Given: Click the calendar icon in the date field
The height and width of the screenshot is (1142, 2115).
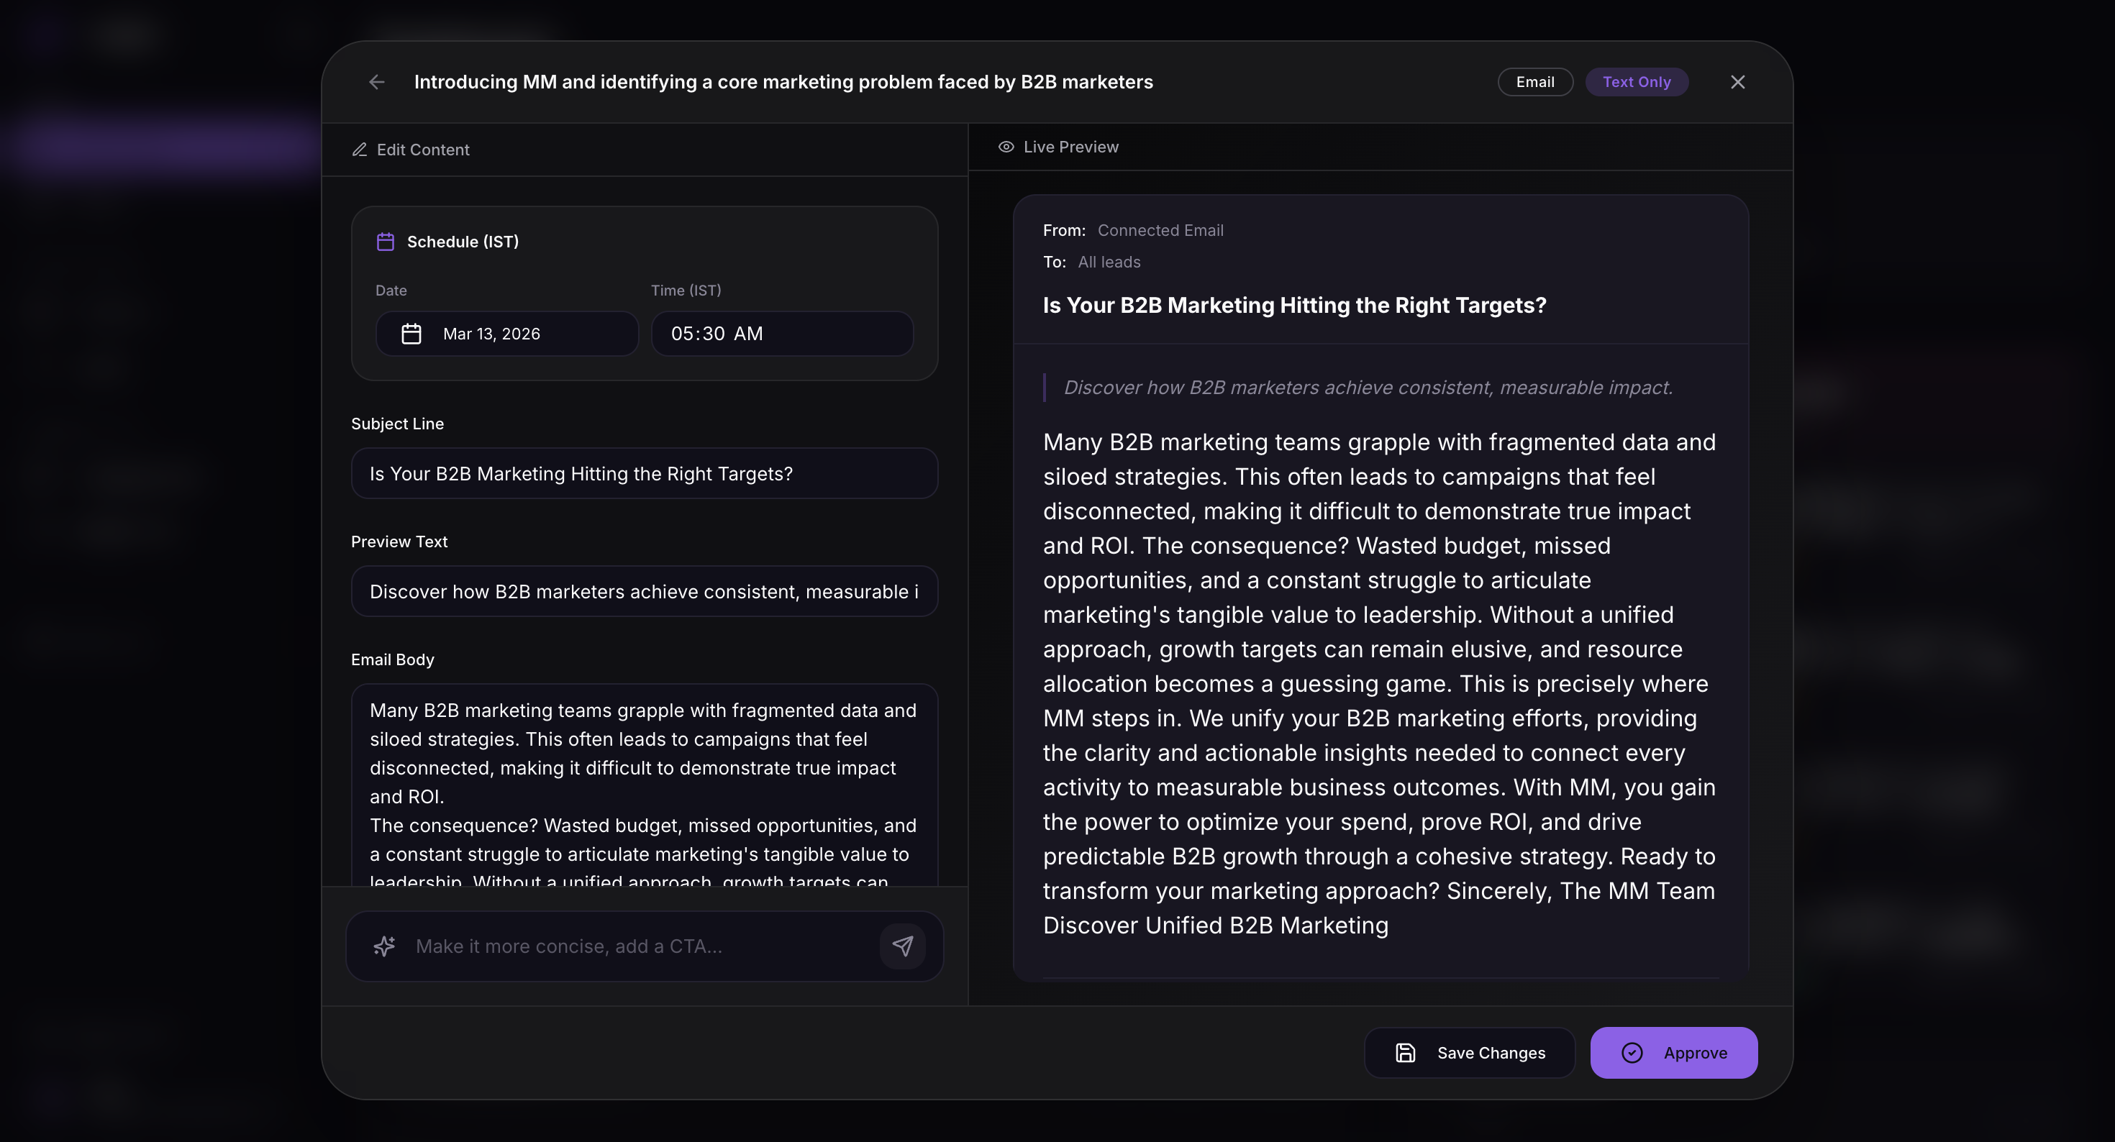Looking at the screenshot, I should point(411,333).
